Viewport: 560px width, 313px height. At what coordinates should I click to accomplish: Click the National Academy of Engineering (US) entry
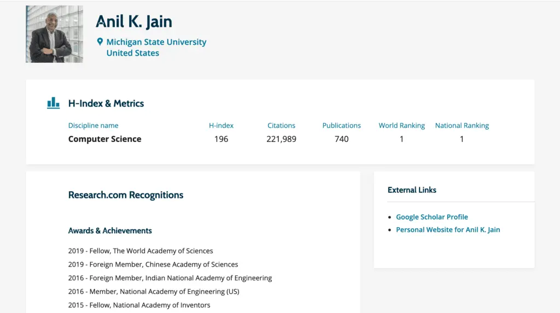point(154,292)
